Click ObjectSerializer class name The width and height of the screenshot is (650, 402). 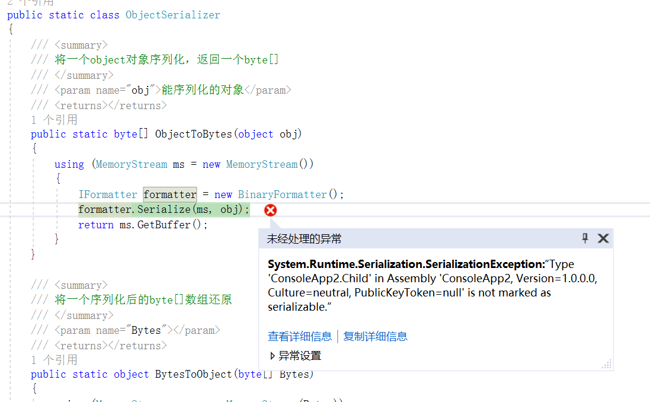click(x=173, y=15)
